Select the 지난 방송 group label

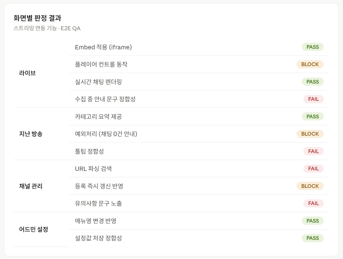31,134
